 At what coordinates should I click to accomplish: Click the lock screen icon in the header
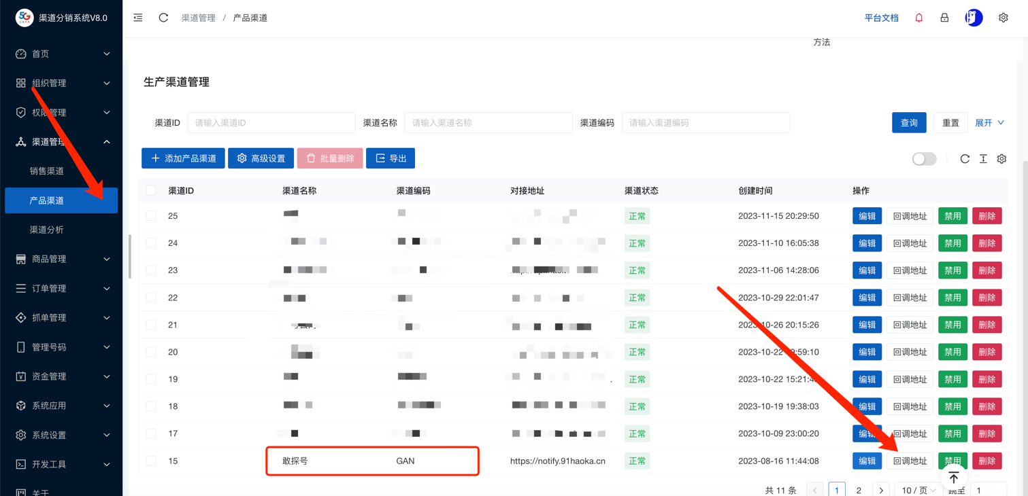(944, 18)
